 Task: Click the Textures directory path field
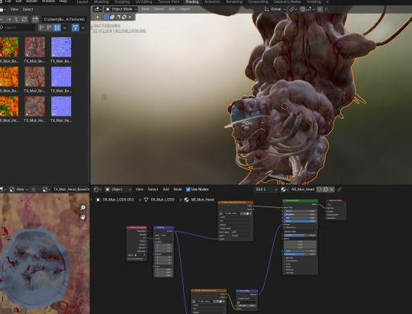[x=64, y=19]
